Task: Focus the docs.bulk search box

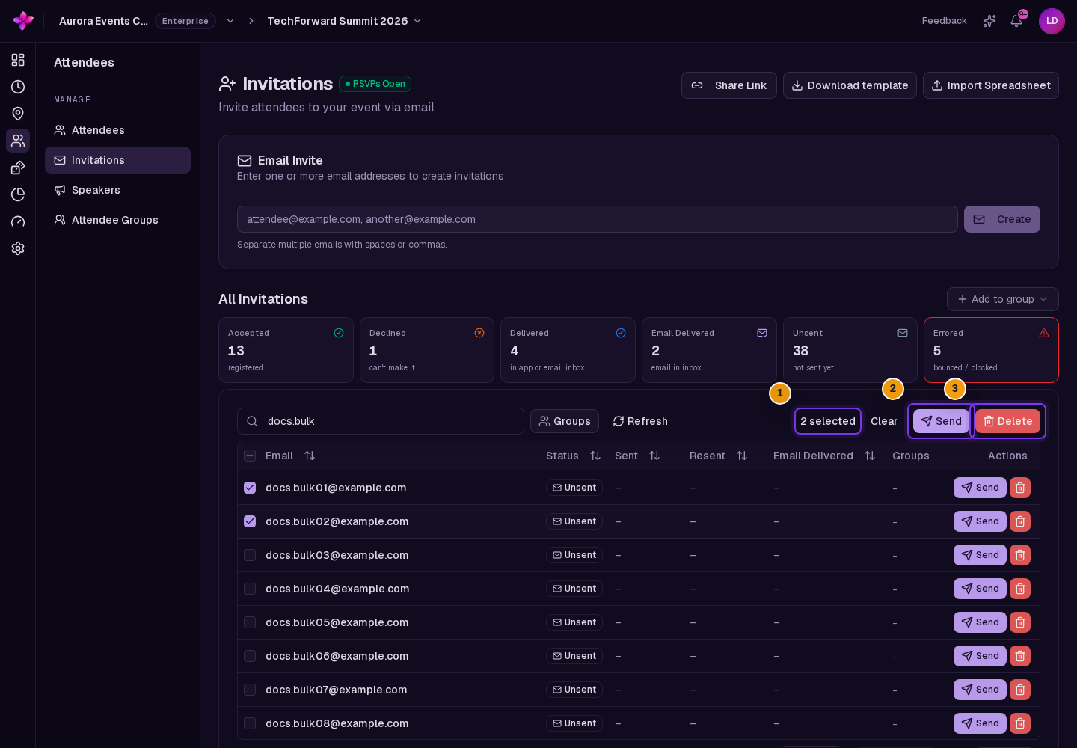Action: pyautogui.click(x=381, y=421)
